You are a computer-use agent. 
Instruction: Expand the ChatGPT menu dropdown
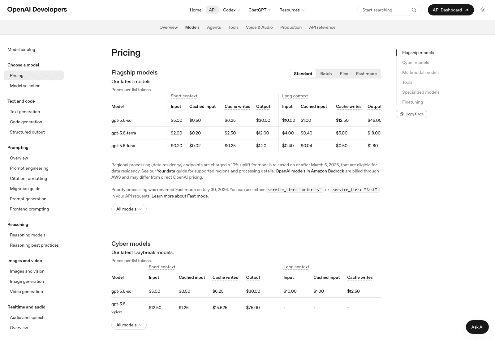click(x=260, y=10)
